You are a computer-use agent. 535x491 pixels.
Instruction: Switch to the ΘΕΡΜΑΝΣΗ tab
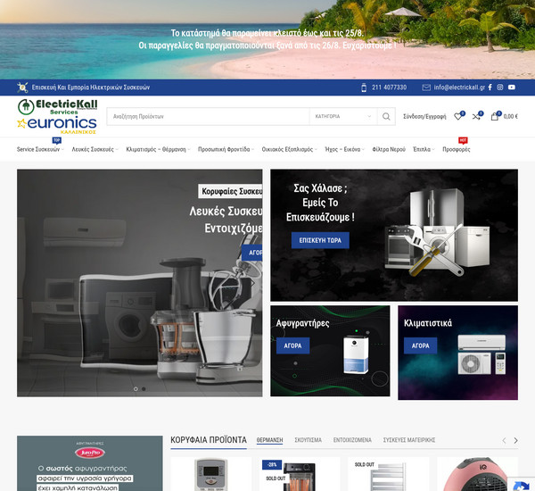(269, 440)
